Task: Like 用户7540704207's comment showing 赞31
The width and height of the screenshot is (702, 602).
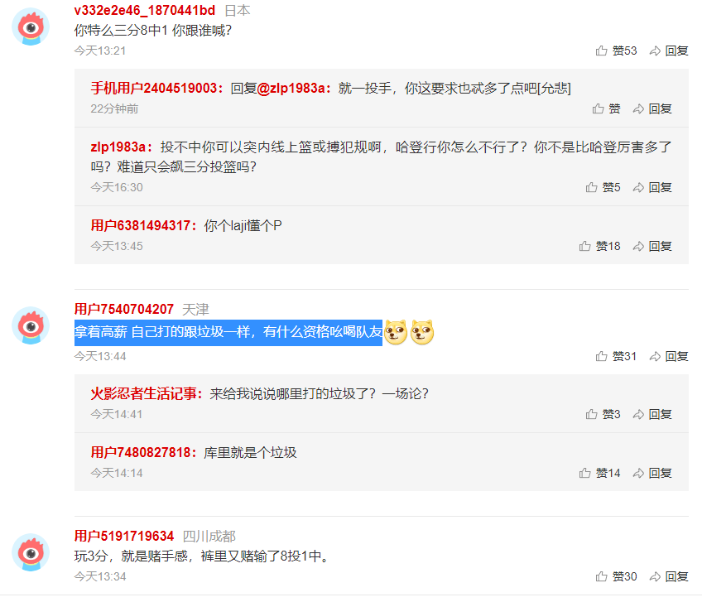Action: [x=616, y=356]
